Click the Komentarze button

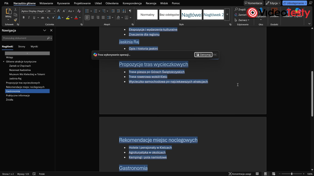[x=254, y=3]
